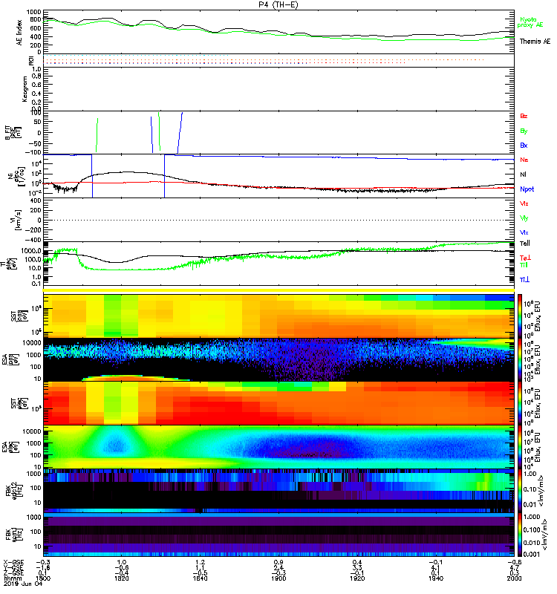Click the blue Bx legend label
Screen dimensions: 557x594
[x=524, y=145]
